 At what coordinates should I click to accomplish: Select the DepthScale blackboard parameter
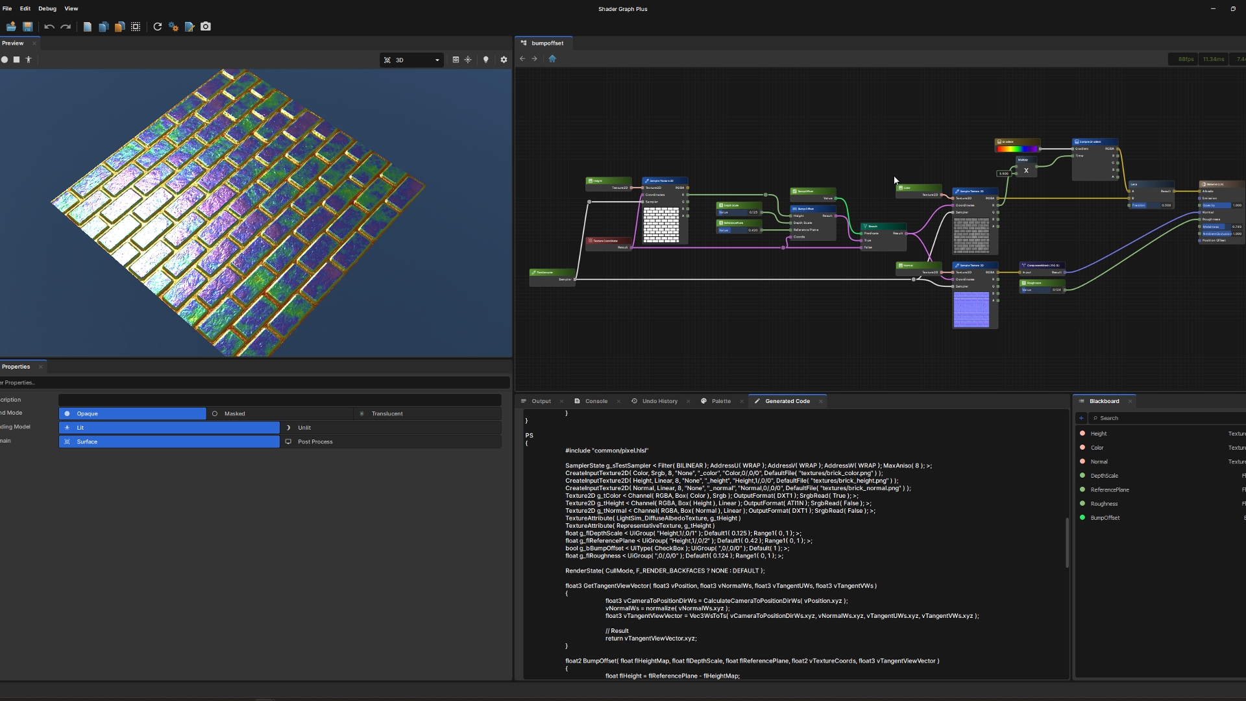pyautogui.click(x=1104, y=476)
